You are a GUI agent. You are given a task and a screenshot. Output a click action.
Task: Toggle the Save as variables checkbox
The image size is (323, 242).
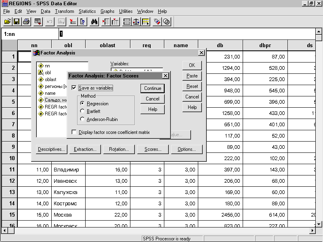click(x=74, y=88)
